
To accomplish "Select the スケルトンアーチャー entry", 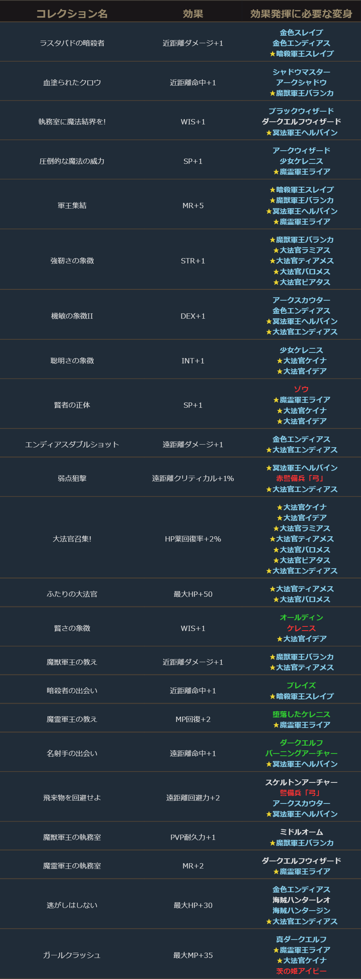I will 301,782.
